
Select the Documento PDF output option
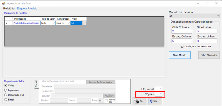pos(6,95)
